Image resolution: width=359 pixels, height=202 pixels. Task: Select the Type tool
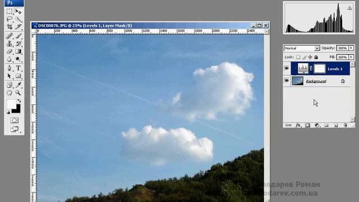pos(19,68)
